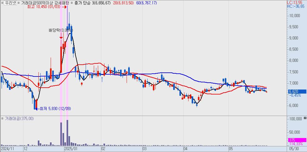Click the magenta 375 volume value tag
The height and width of the screenshot is (152, 307).
(297, 140)
